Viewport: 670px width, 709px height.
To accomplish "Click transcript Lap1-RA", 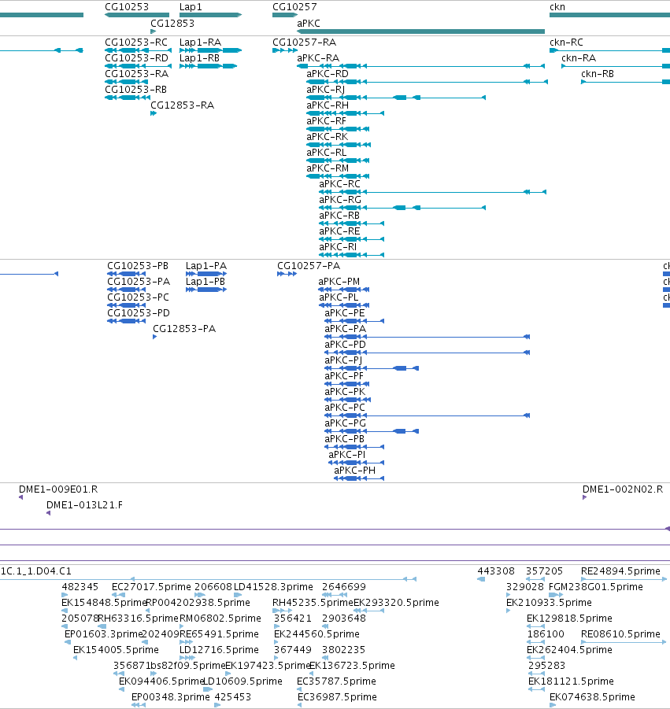I will [210, 50].
